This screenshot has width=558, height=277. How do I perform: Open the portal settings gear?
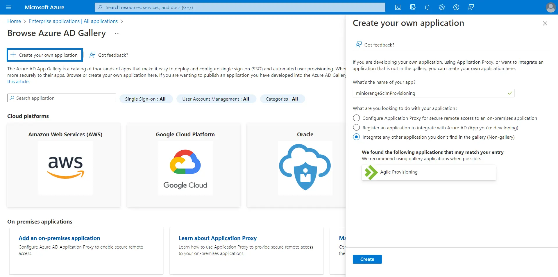tap(442, 7)
